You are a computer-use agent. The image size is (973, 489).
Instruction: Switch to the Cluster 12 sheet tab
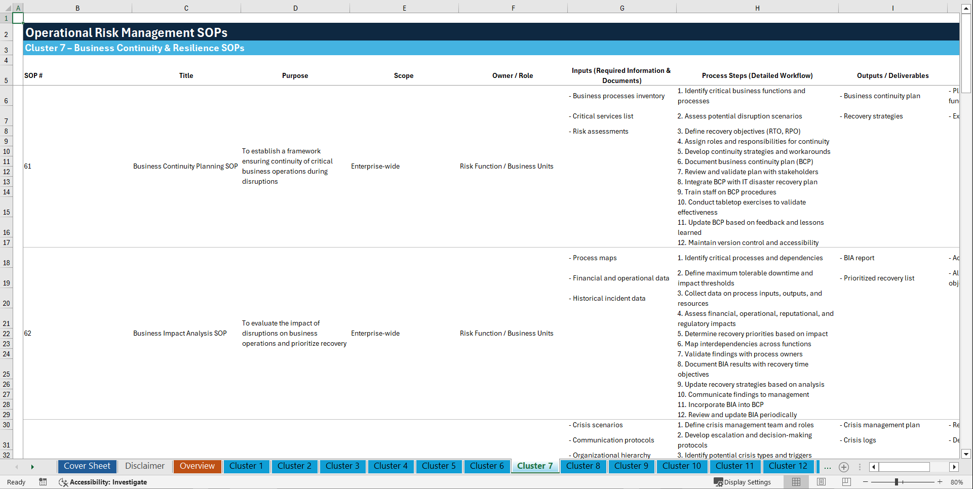click(788, 466)
